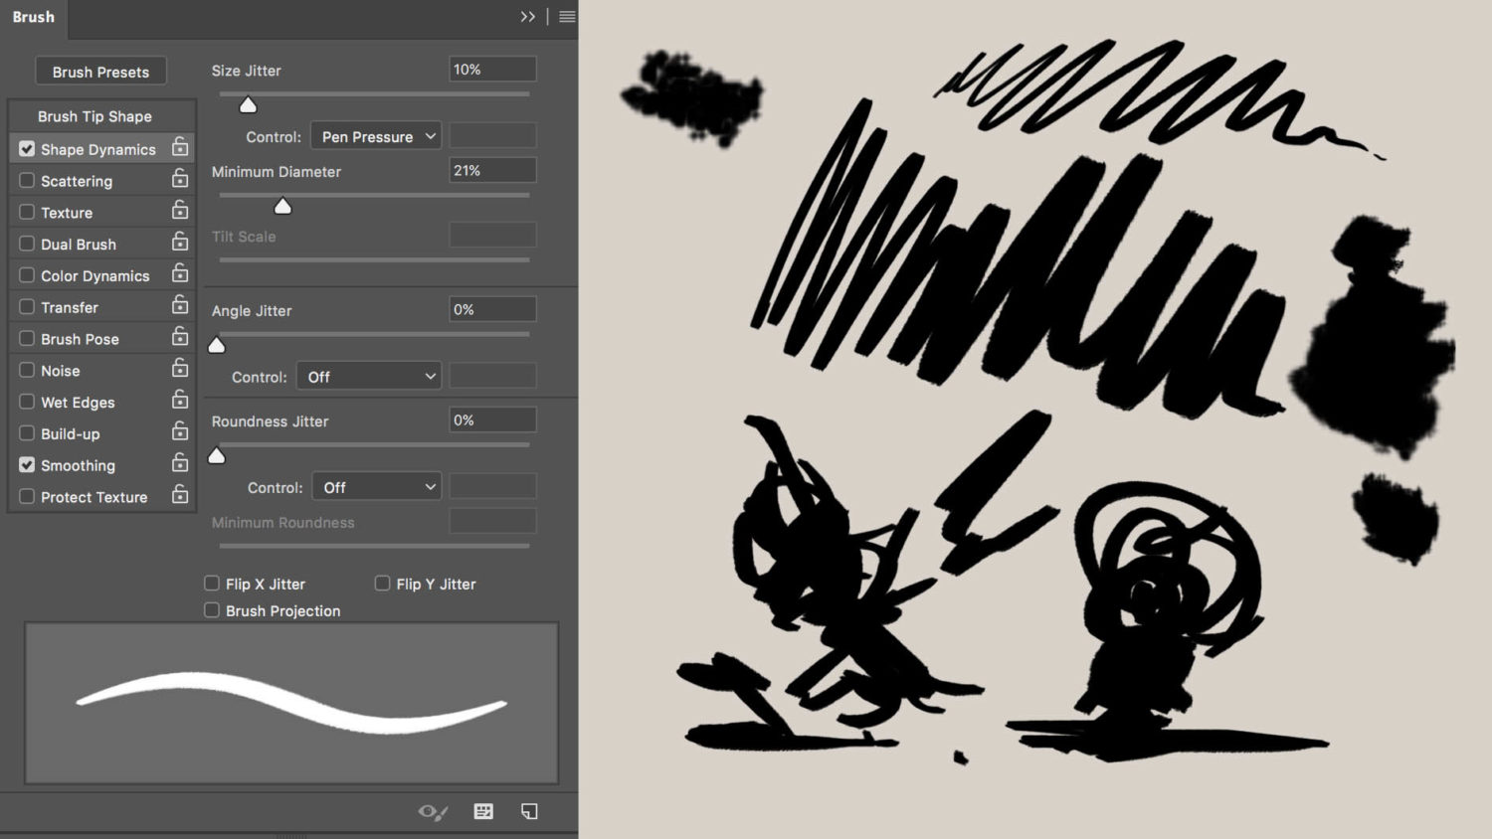Toggle the Live Tip Brush Preview icon
The height and width of the screenshot is (839, 1492).
tap(432, 811)
